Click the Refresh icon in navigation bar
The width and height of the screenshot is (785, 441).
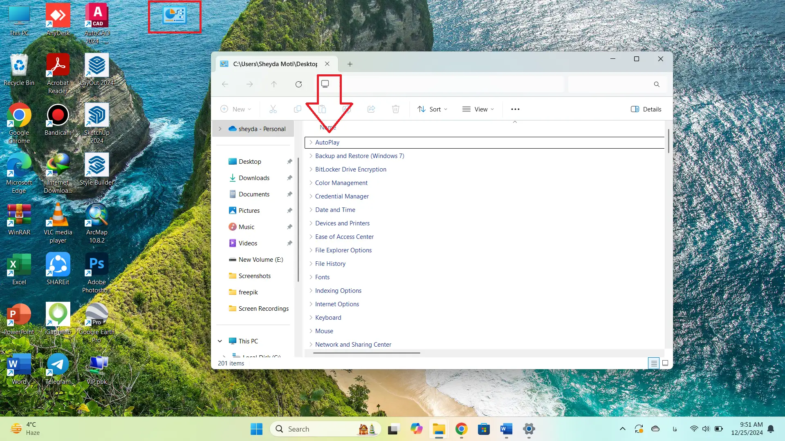298,84
